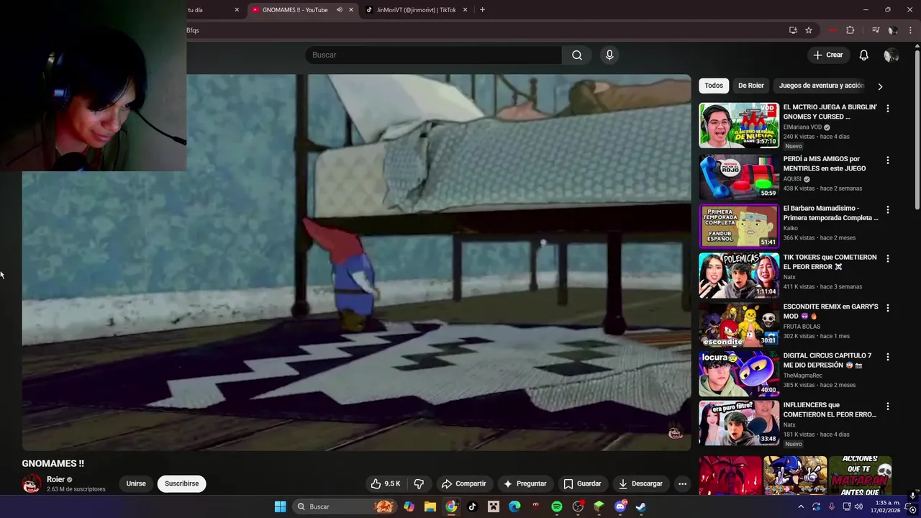Image resolution: width=921 pixels, height=518 pixels.
Task: Open Spotify from taskbar
Action: (556, 506)
